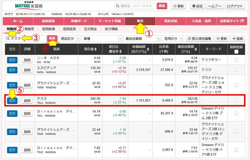Switch to the 現物売 sub-tab

click(29, 29)
